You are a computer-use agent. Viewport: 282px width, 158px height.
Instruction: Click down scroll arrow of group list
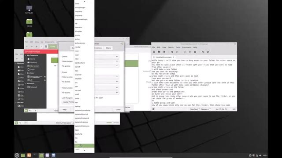click(84, 151)
